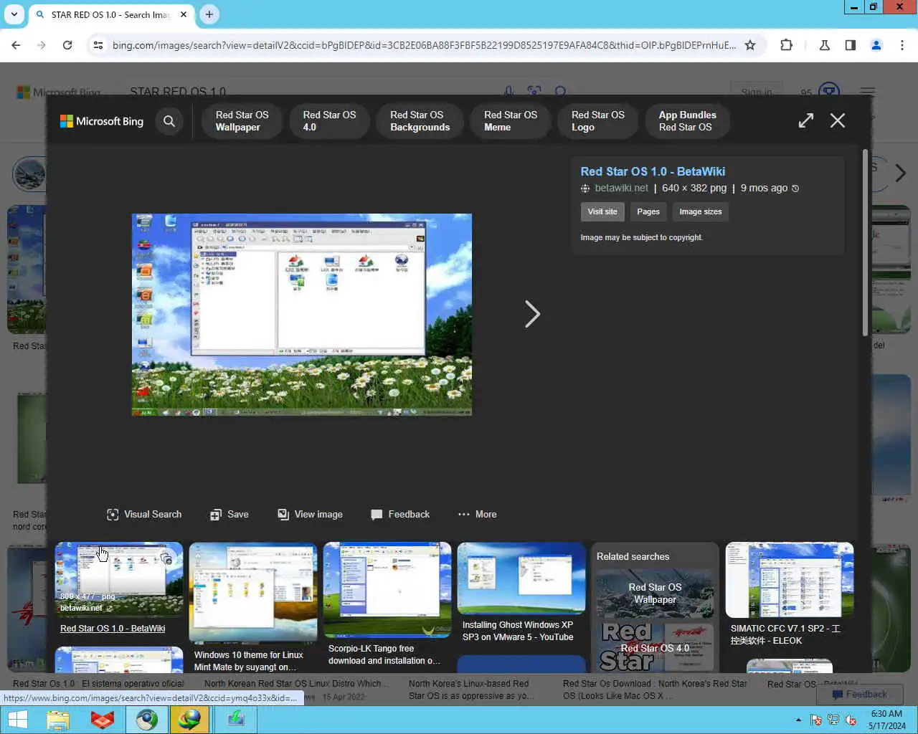Open Red Star OS 1.0 - BetaWiki title link
Image resolution: width=918 pixels, height=734 pixels.
coord(653,171)
